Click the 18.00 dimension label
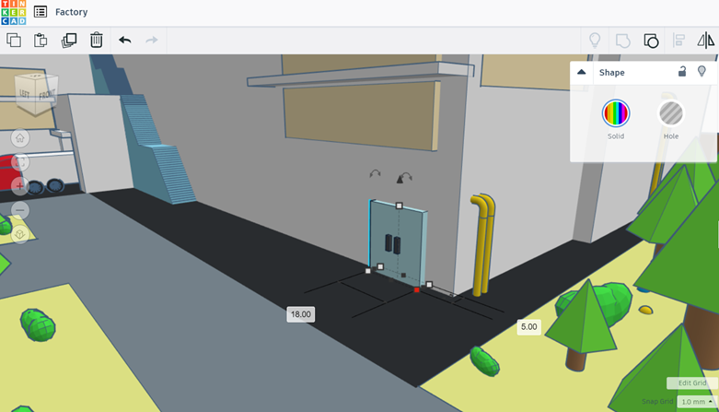 click(301, 314)
